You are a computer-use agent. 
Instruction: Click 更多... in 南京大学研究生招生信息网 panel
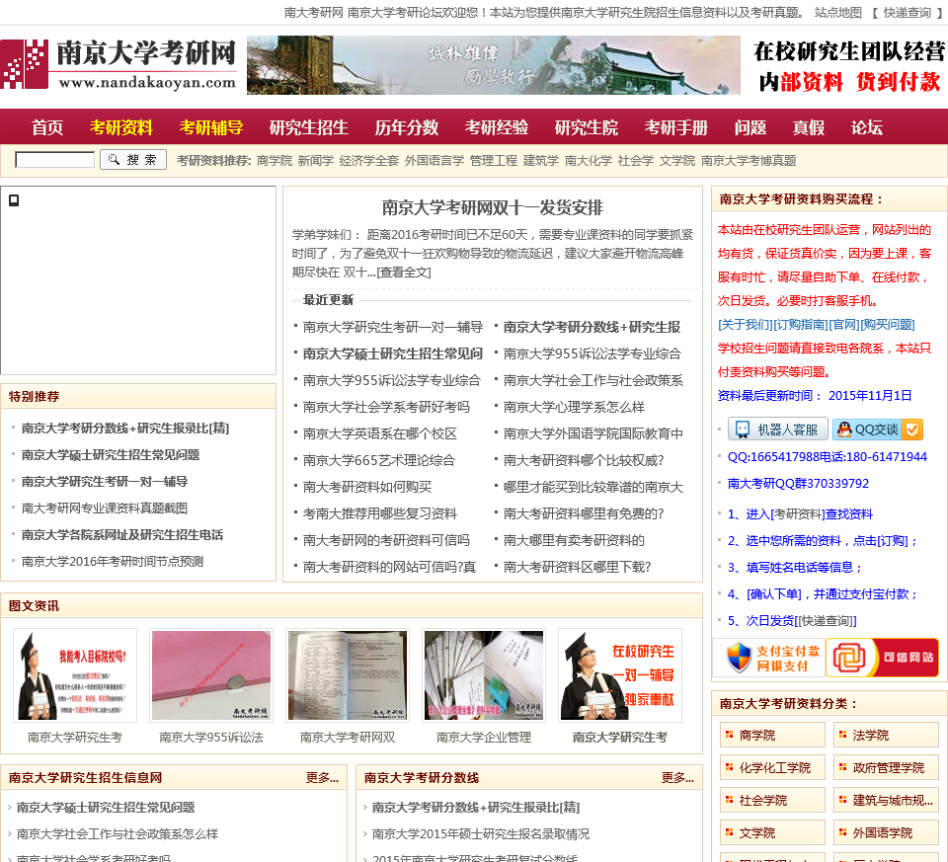(322, 778)
